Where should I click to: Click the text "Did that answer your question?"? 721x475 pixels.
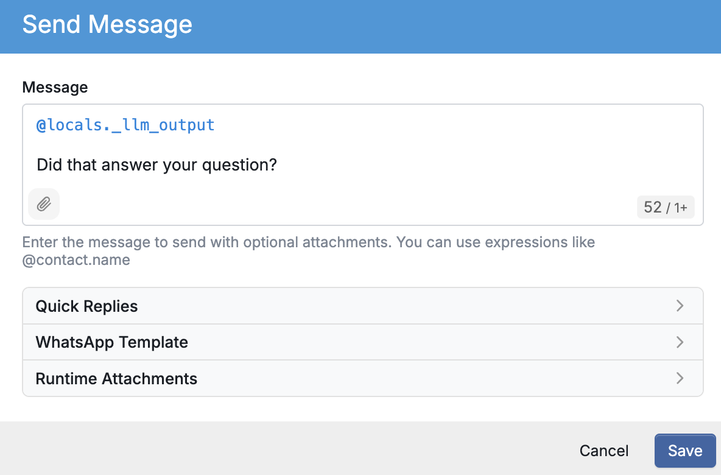pos(157,164)
